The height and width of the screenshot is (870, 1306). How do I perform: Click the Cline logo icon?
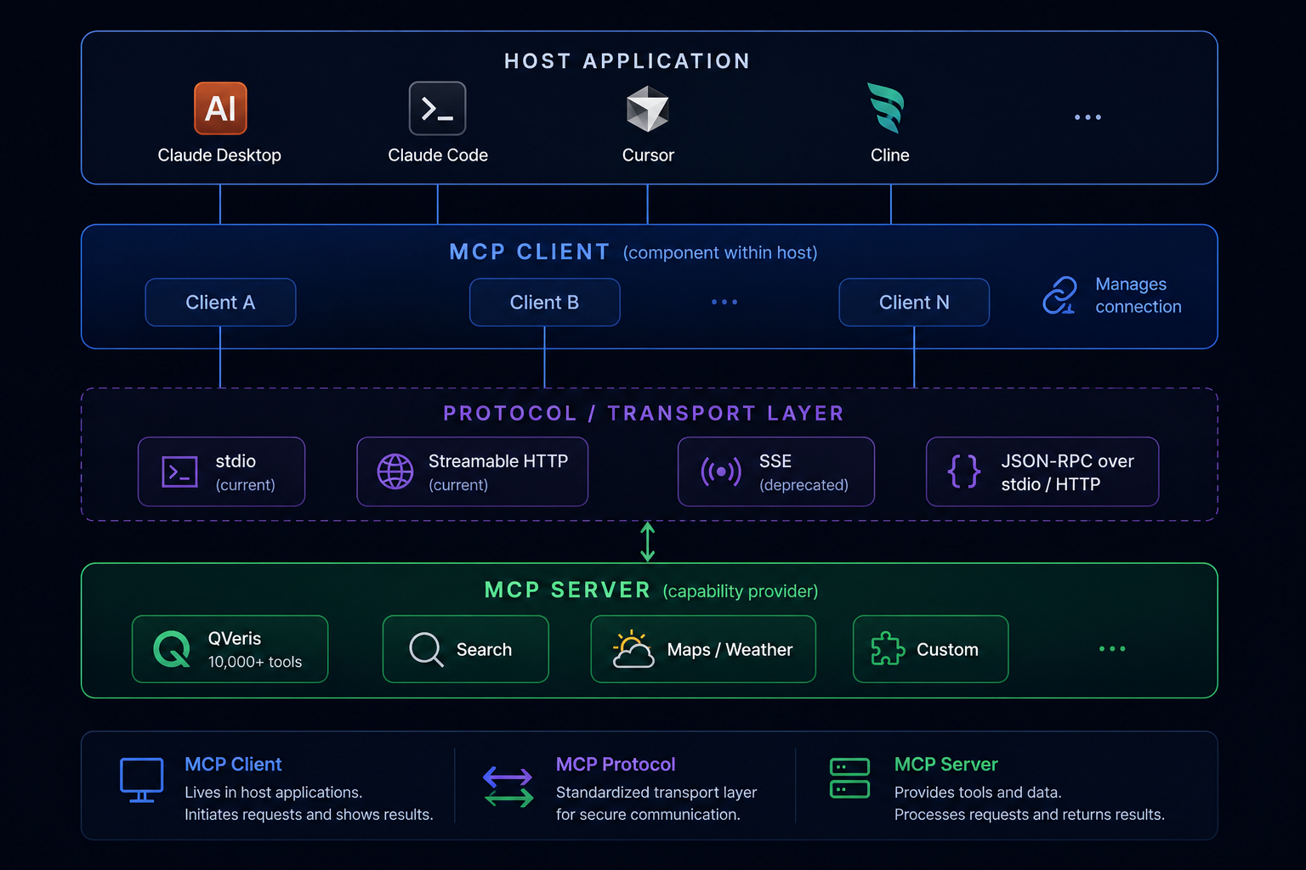click(886, 108)
